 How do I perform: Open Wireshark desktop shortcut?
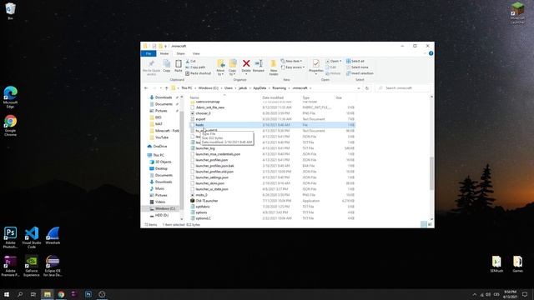coord(53,235)
